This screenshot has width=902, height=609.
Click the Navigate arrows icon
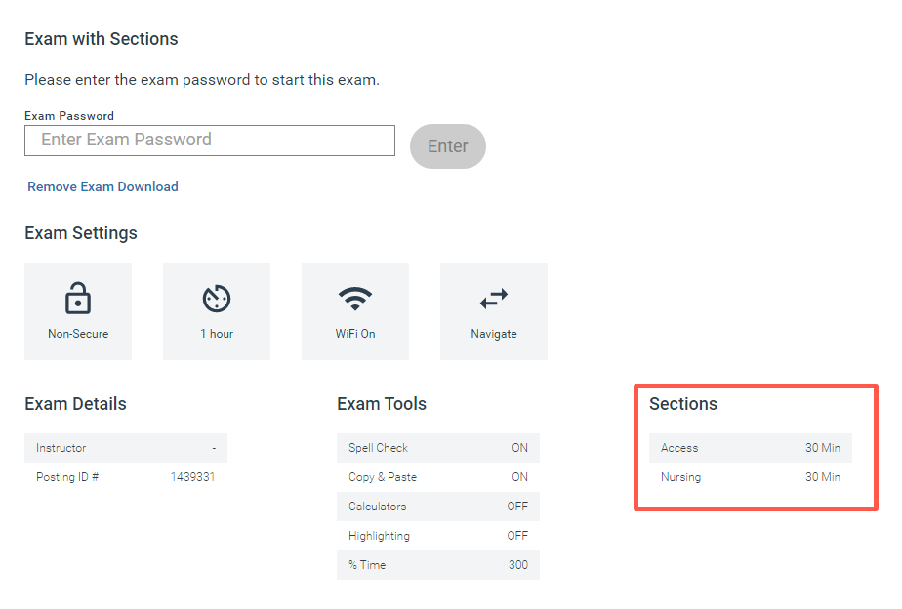pos(494,298)
